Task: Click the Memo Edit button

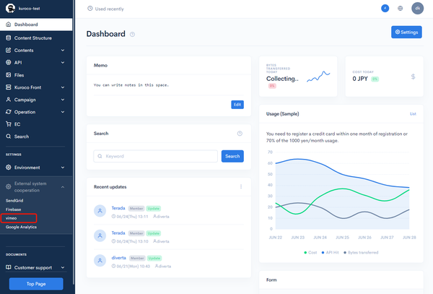Action: pos(237,105)
